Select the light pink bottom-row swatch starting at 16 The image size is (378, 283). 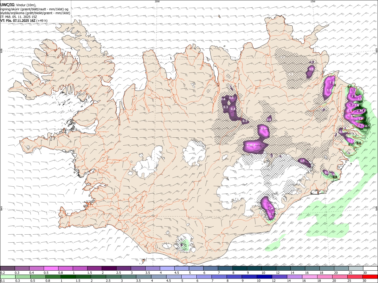point(309,277)
